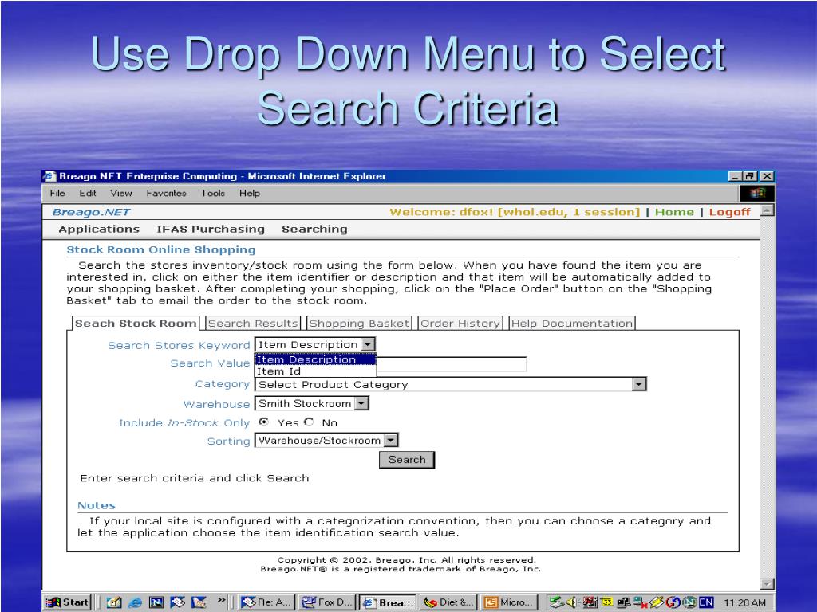Collapse the Search Stores Keyword dropdown arrow
This screenshot has width=817, height=612.
pyautogui.click(x=367, y=344)
